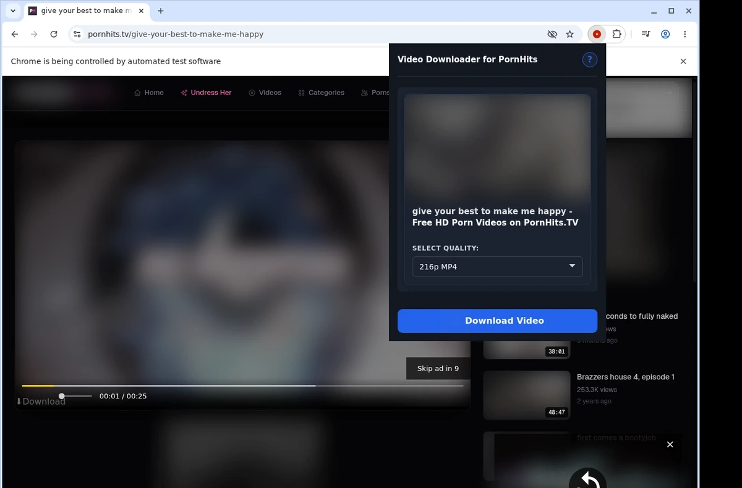Adjust the volume slider handle
The width and height of the screenshot is (742, 488).
pyautogui.click(x=62, y=396)
